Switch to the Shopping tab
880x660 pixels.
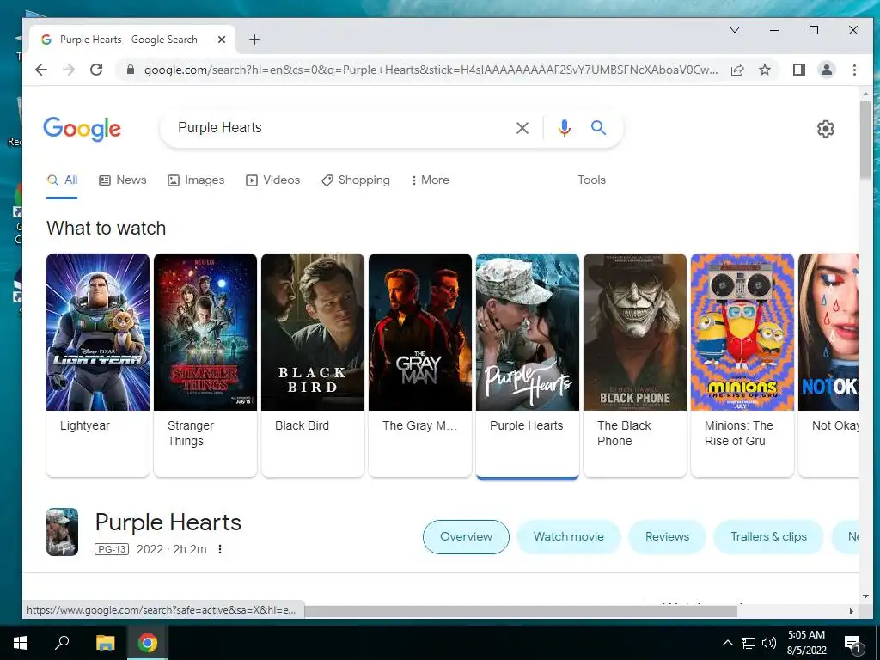pyautogui.click(x=355, y=180)
